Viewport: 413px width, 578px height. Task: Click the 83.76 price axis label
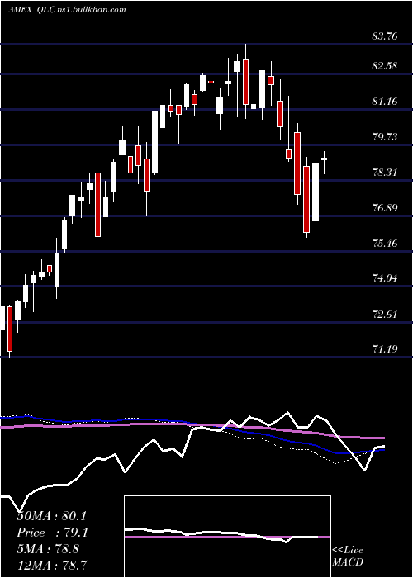[386, 36]
